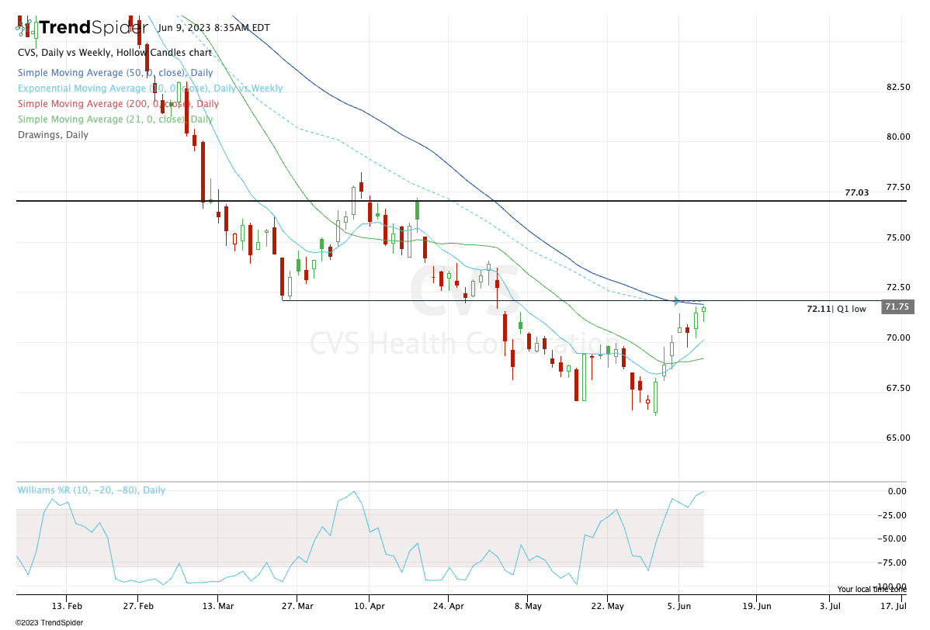Click the 67.50 price axis label
The width and height of the screenshot is (930, 630).
pyautogui.click(x=898, y=388)
